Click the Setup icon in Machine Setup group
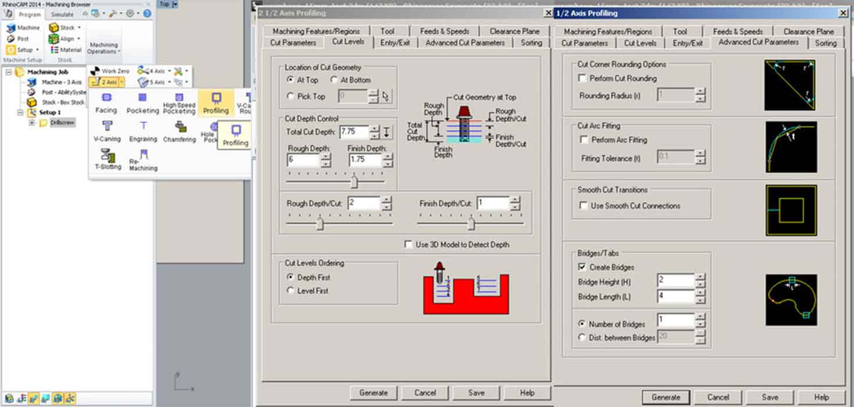Viewport: 854px width, 407px height. click(10, 50)
